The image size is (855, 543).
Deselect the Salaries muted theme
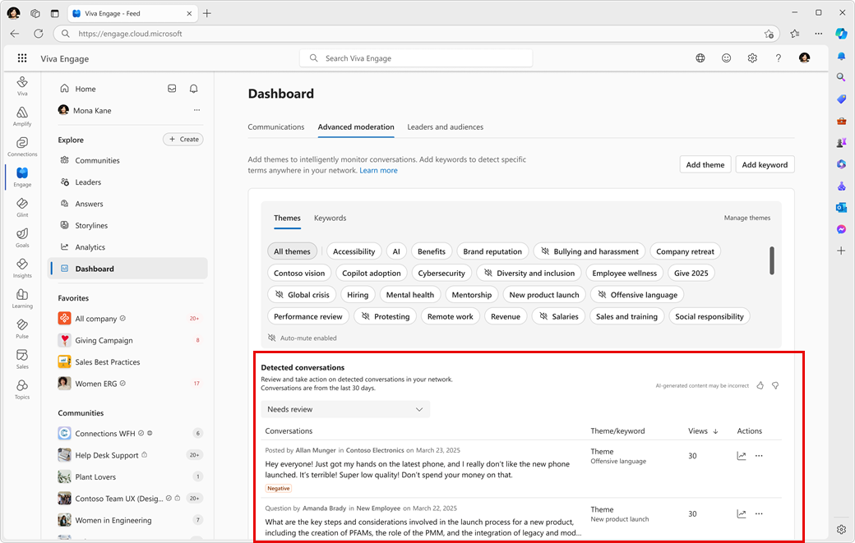(558, 316)
